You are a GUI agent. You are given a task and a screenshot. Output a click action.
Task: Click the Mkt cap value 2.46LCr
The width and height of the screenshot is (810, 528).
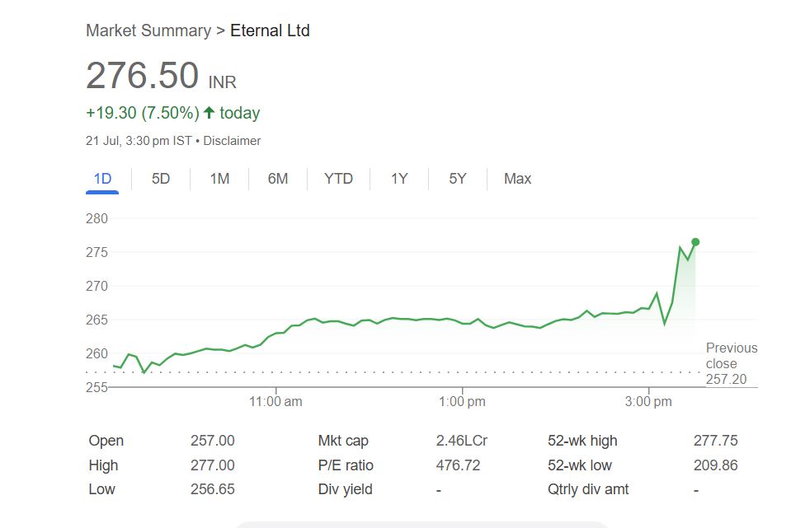pos(461,441)
